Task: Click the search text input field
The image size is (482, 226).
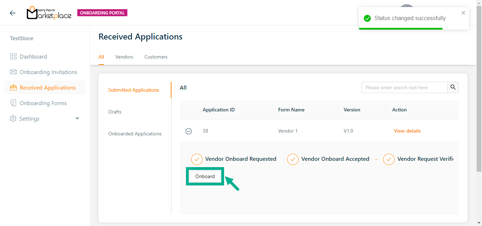Action: click(404, 87)
